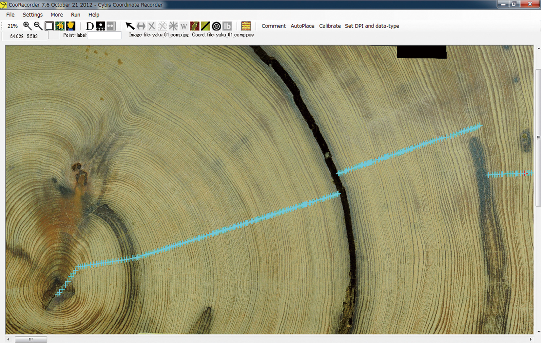
Task: Restore down the CooRecorder window
Action: coord(515,4)
